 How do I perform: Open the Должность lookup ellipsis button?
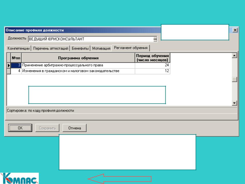click(x=155, y=39)
